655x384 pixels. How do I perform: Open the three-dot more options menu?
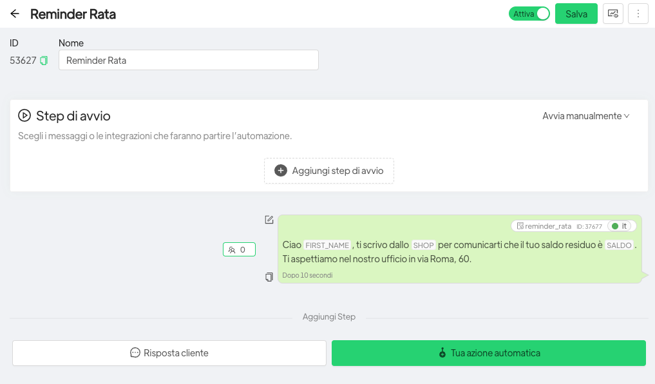click(638, 14)
